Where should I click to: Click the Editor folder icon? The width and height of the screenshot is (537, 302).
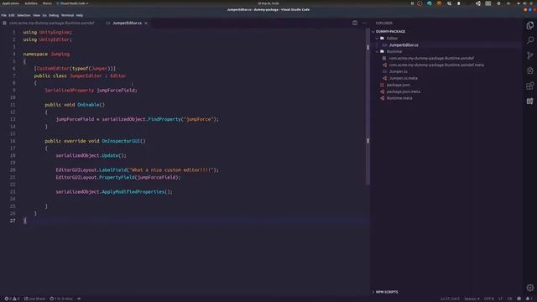coord(383,39)
